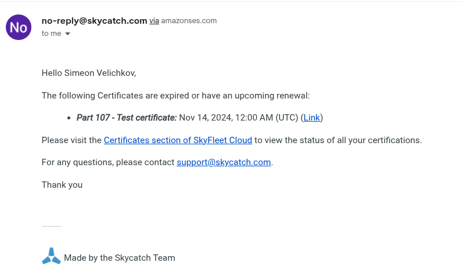Open the "Link" for Part 107 certificate
The width and height of the screenshot is (463, 277).
[x=311, y=118]
